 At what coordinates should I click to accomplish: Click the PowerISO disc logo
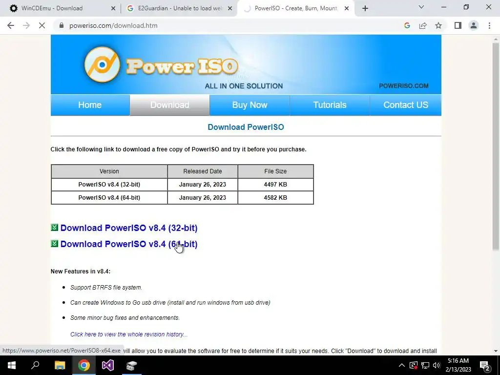coord(102,65)
